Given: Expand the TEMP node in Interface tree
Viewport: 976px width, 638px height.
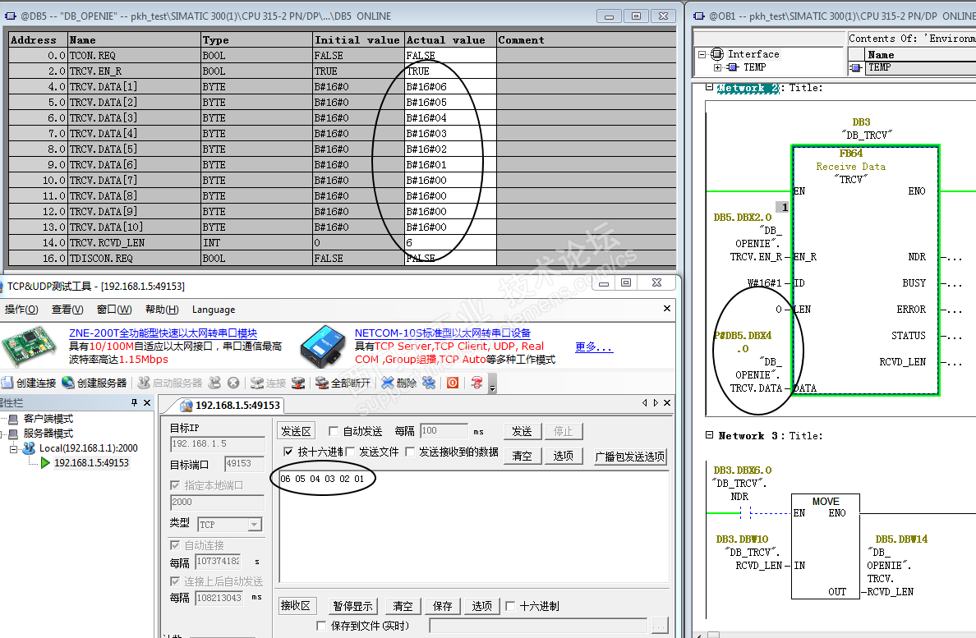Looking at the screenshot, I should (x=717, y=67).
